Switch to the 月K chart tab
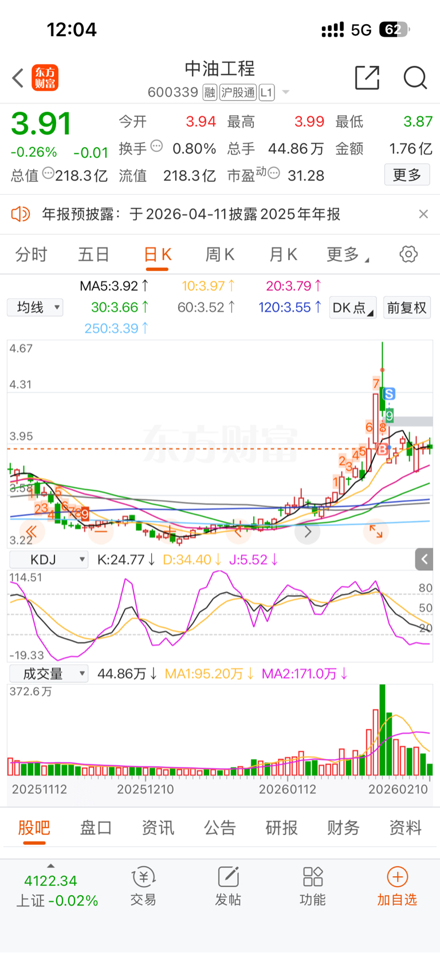Image resolution: width=440 pixels, height=953 pixels. tap(283, 254)
